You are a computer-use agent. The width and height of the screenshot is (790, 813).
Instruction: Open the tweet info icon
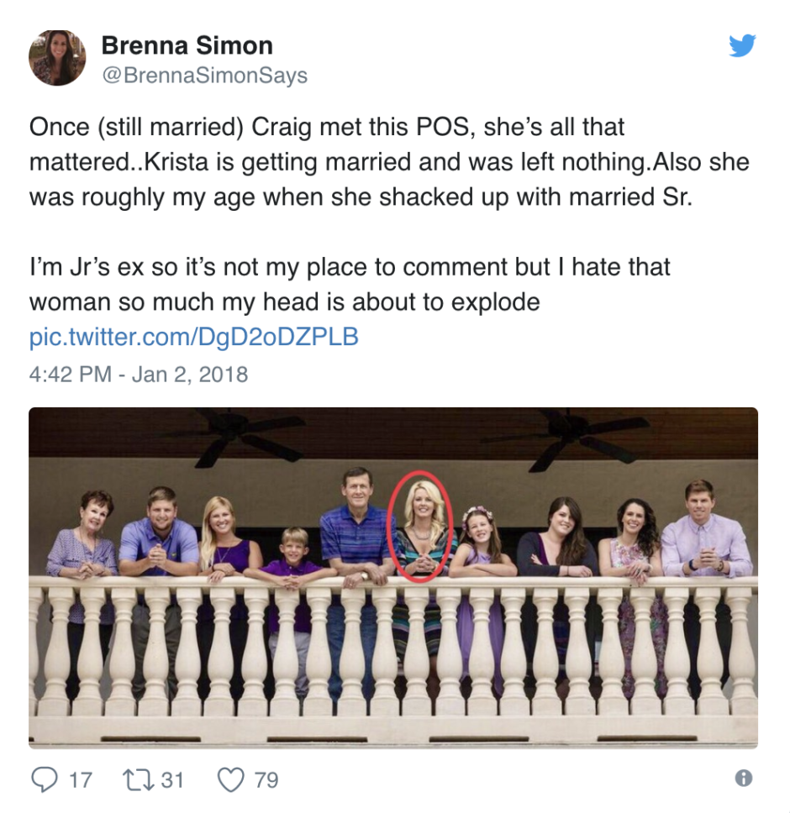click(743, 779)
